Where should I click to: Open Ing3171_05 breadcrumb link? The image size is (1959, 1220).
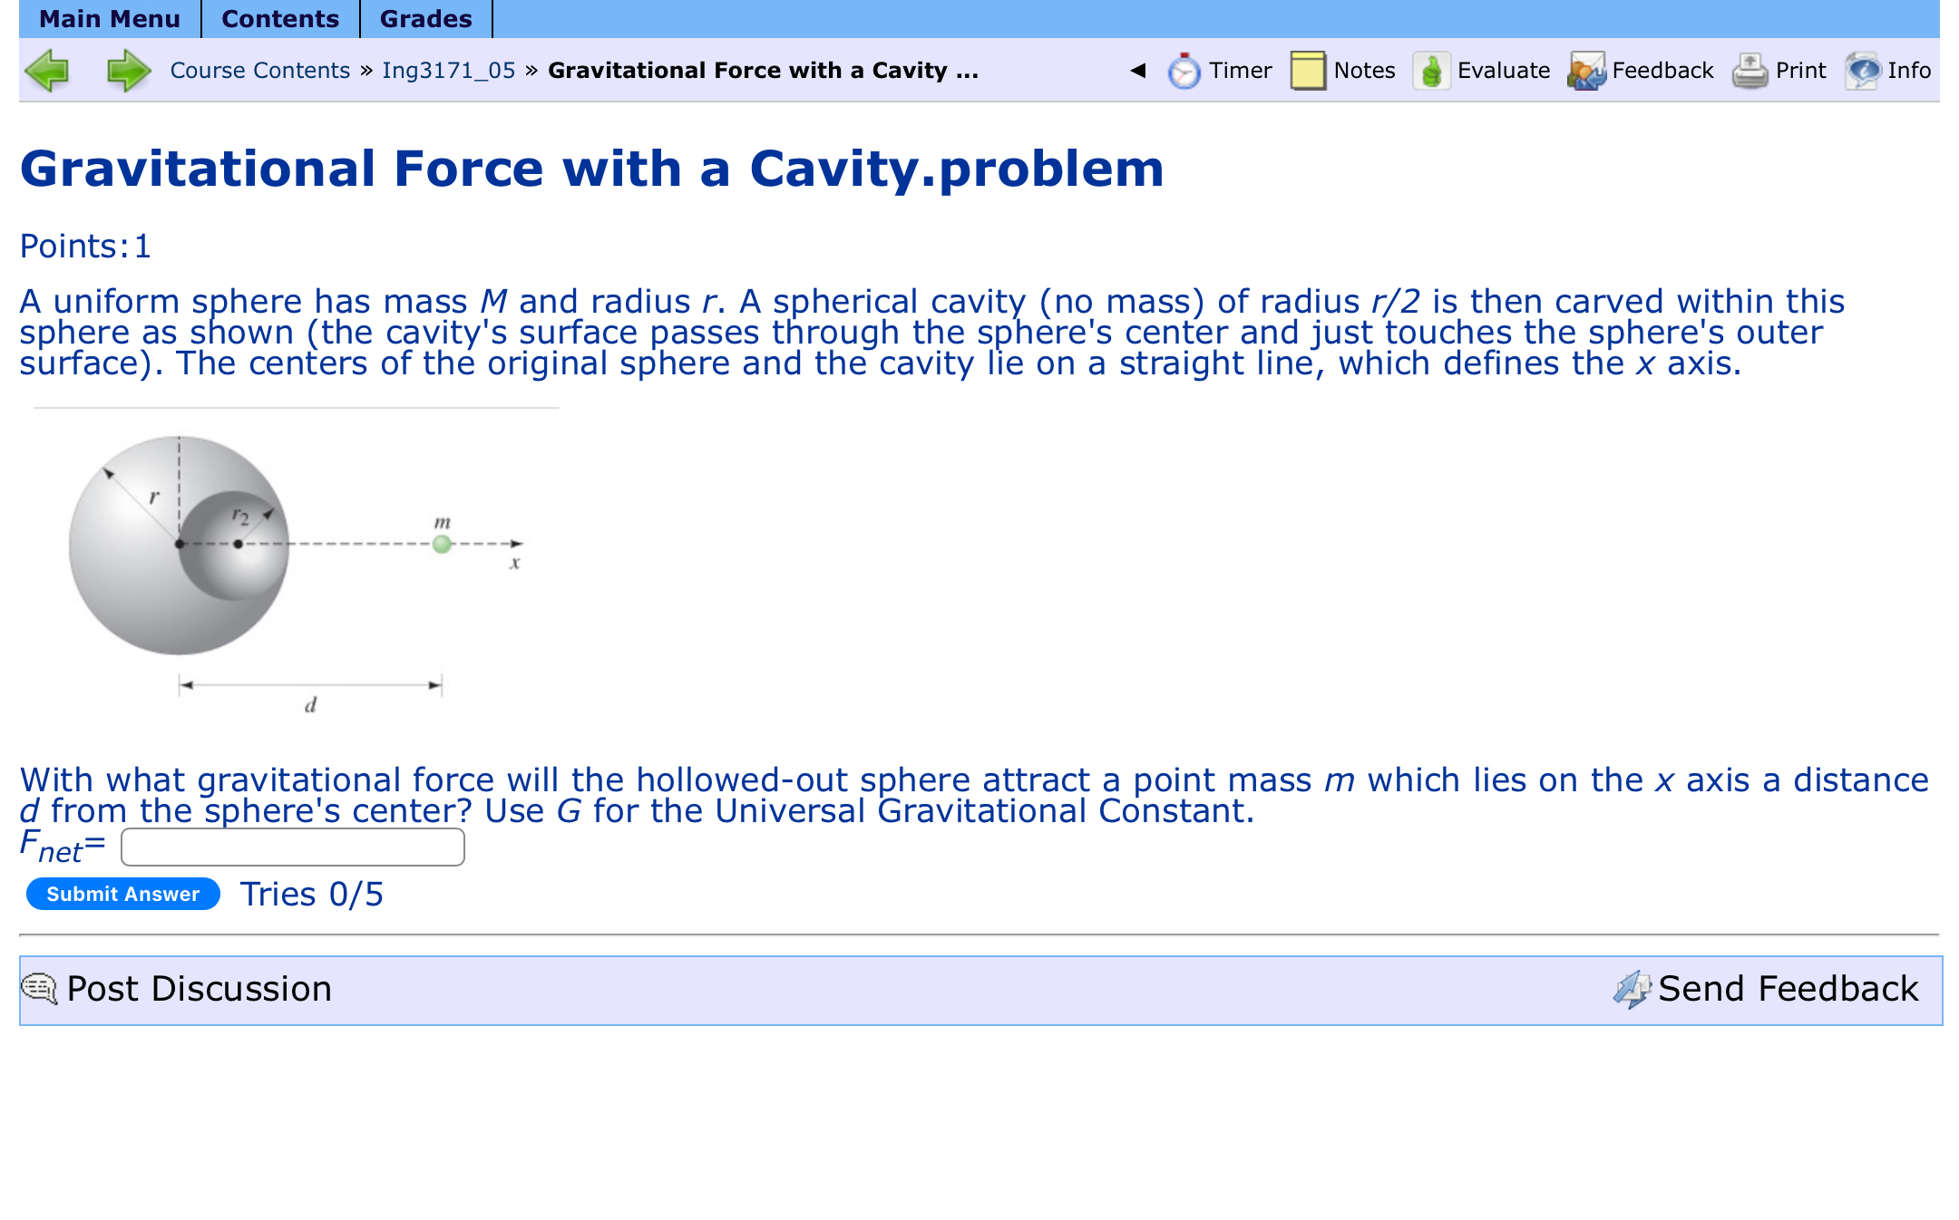448,71
